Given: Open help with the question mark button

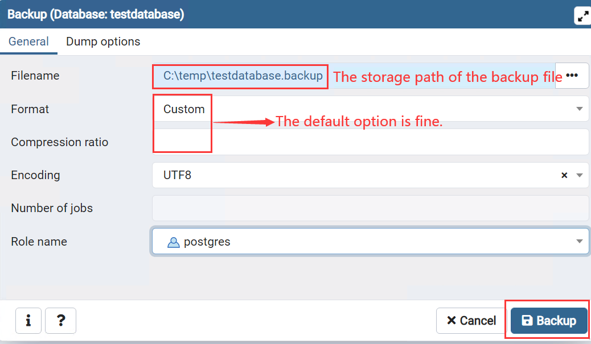Looking at the screenshot, I should (x=60, y=321).
